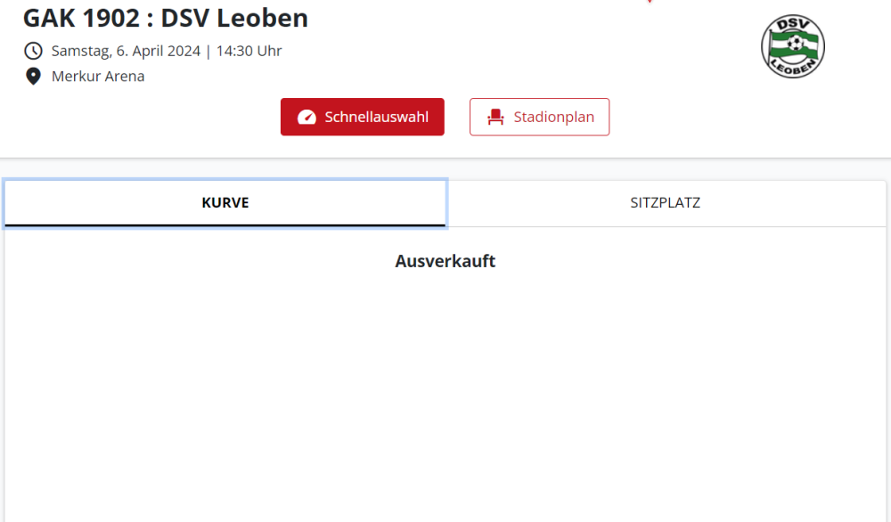Screen dimensions: 891x522
Task: Click 'GAK 1902' in the match heading
Action: [80, 18]
